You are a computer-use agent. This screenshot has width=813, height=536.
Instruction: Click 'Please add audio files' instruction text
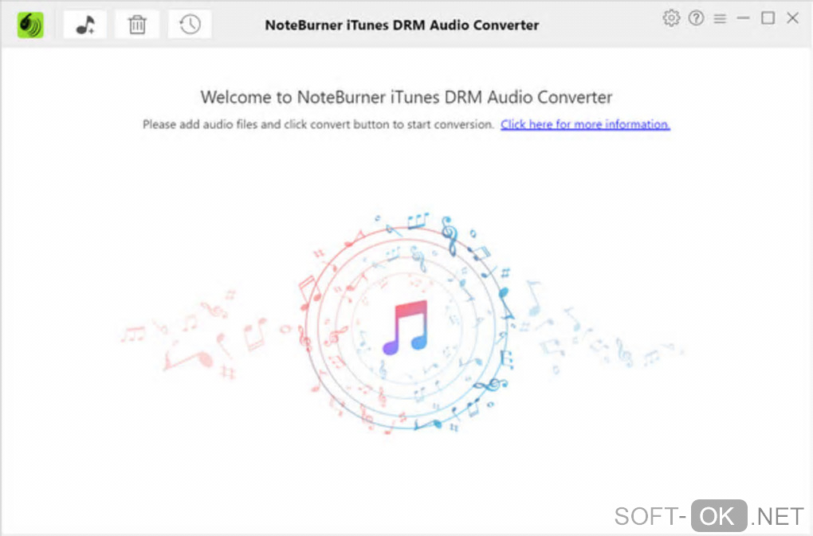[x=318, y=124]
